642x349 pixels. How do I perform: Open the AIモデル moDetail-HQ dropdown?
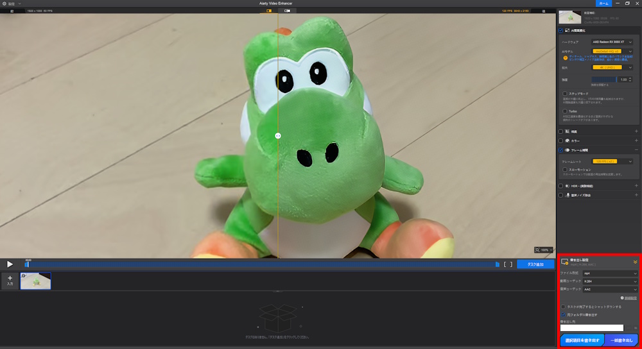coord(612,51)
